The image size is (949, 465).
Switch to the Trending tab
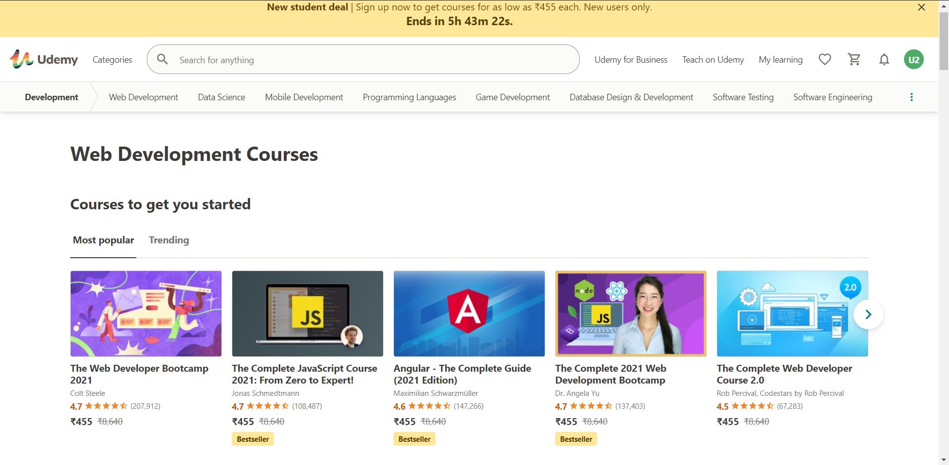[x=169, y=240]
